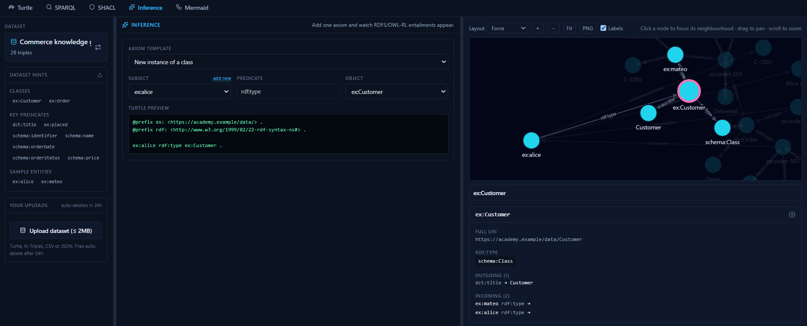Select the highlighted ex:Customer graph node
Viewport: 807px width, 326px height.
click(689, 91)
